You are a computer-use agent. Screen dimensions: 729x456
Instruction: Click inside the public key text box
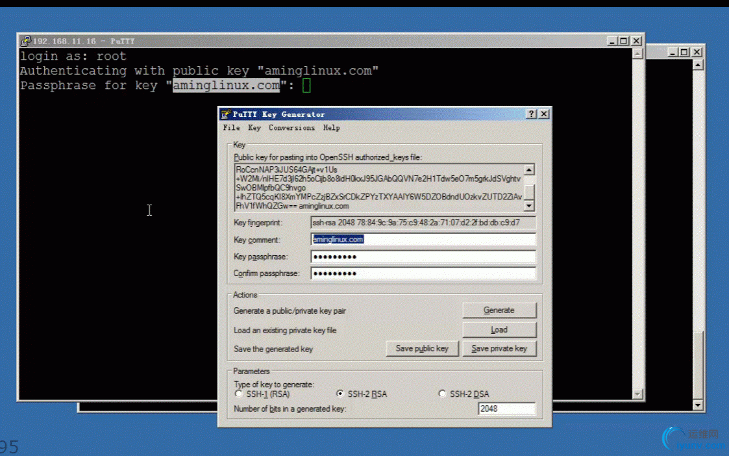click(378, 188)
